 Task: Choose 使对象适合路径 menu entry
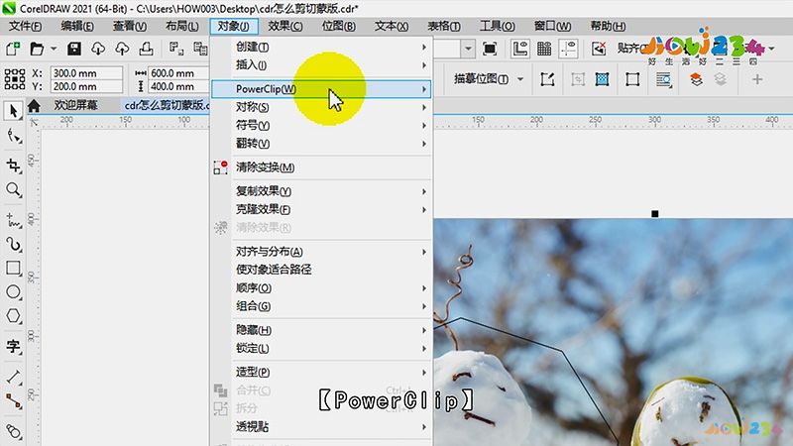321,270
